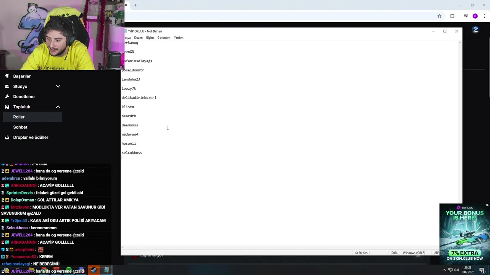
Task: Click the Skin.Club bonus ad banner
Action: pyautogui.click(x=464, y=233)
